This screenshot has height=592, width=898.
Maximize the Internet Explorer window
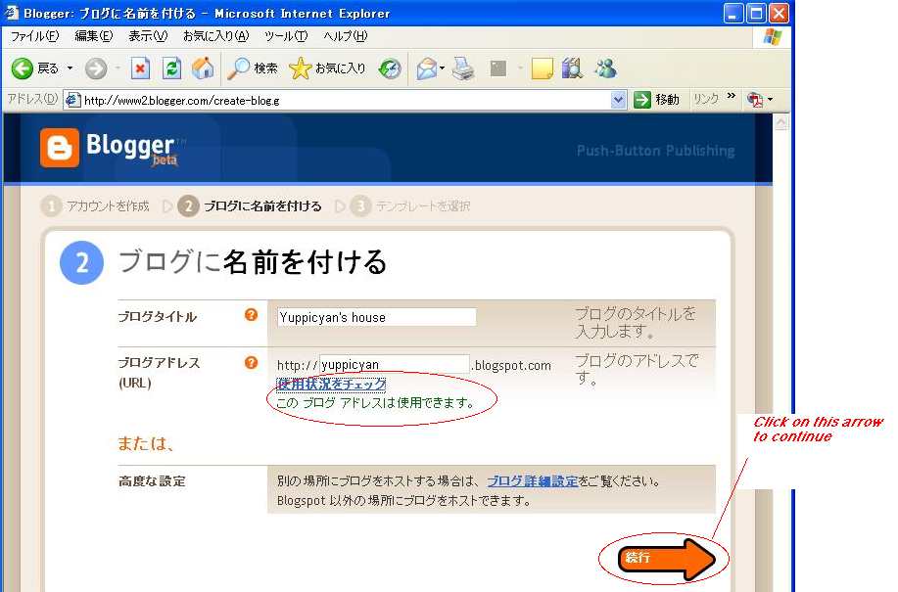pyautogui.click(x=756, y=13)
